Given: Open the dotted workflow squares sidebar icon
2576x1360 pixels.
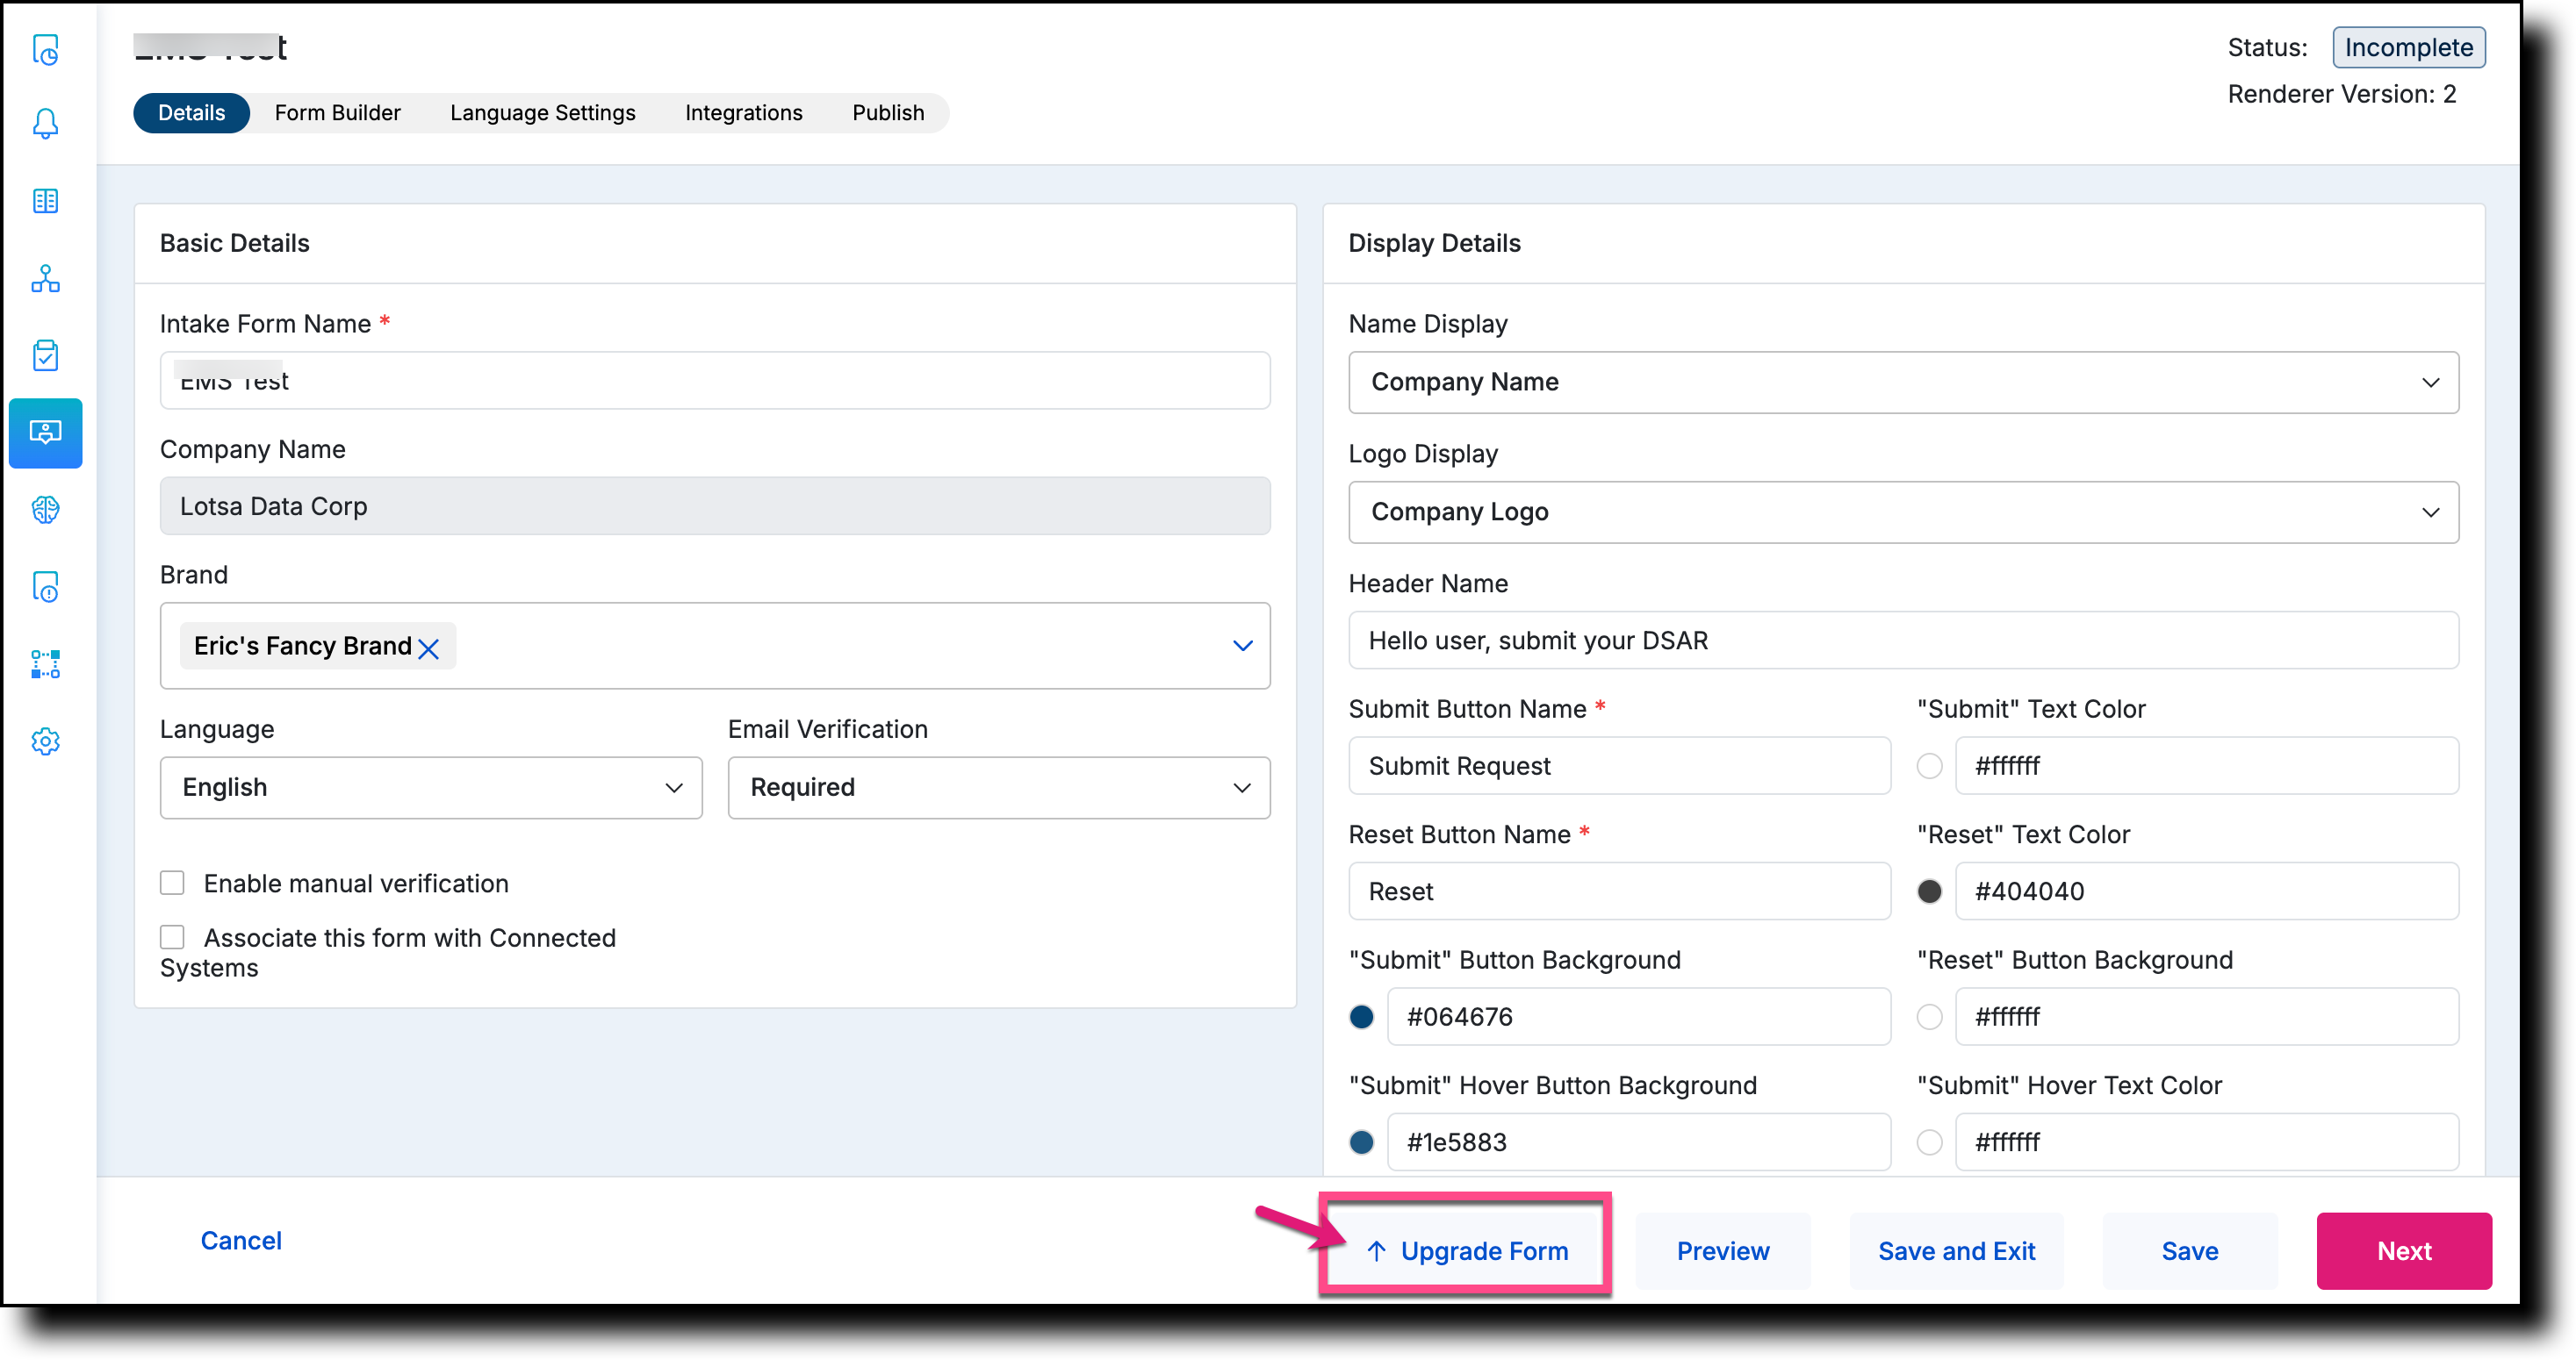Looking at the screenshot, I should point(46,663).
